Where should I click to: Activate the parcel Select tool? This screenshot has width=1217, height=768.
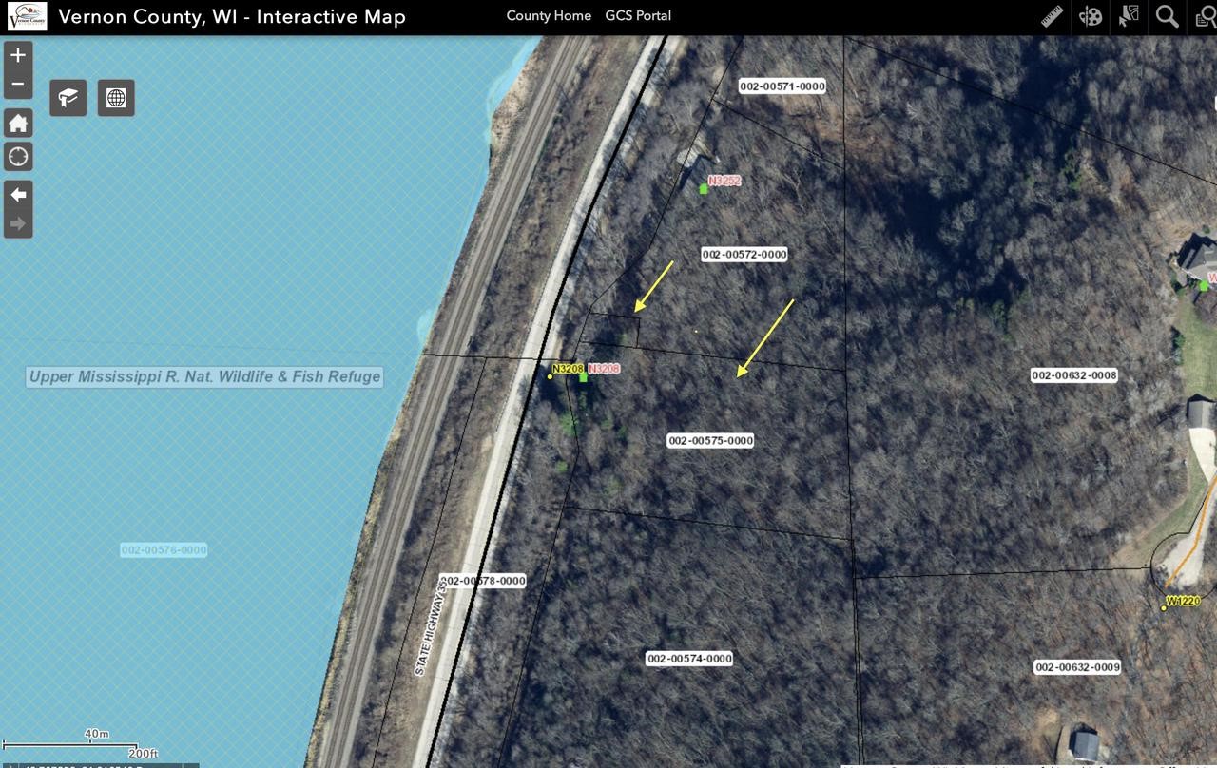pos(1130,17)
